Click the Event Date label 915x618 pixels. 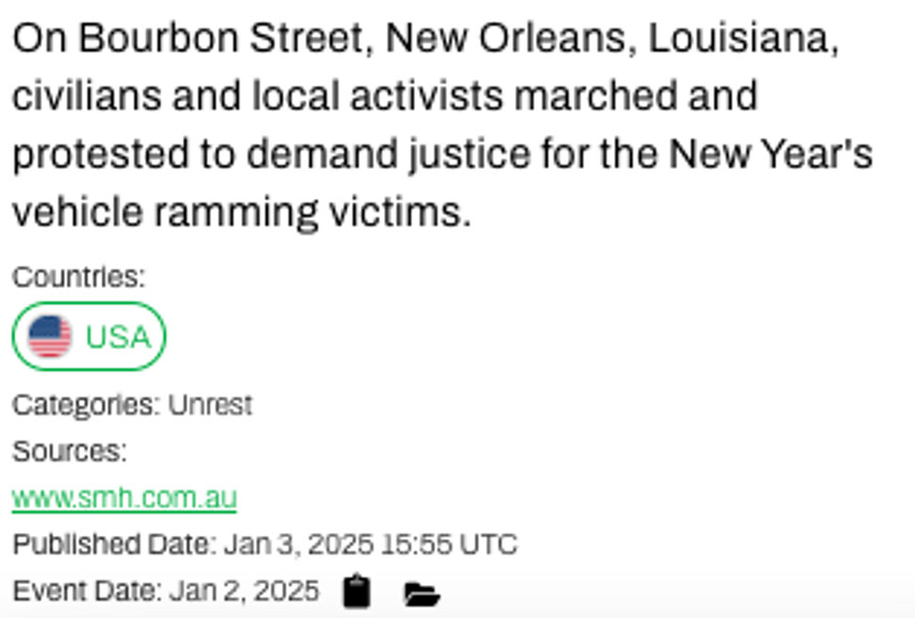tap(87, 592)
